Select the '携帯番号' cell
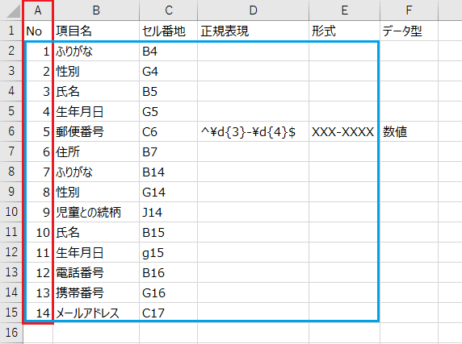 point(96,292)
